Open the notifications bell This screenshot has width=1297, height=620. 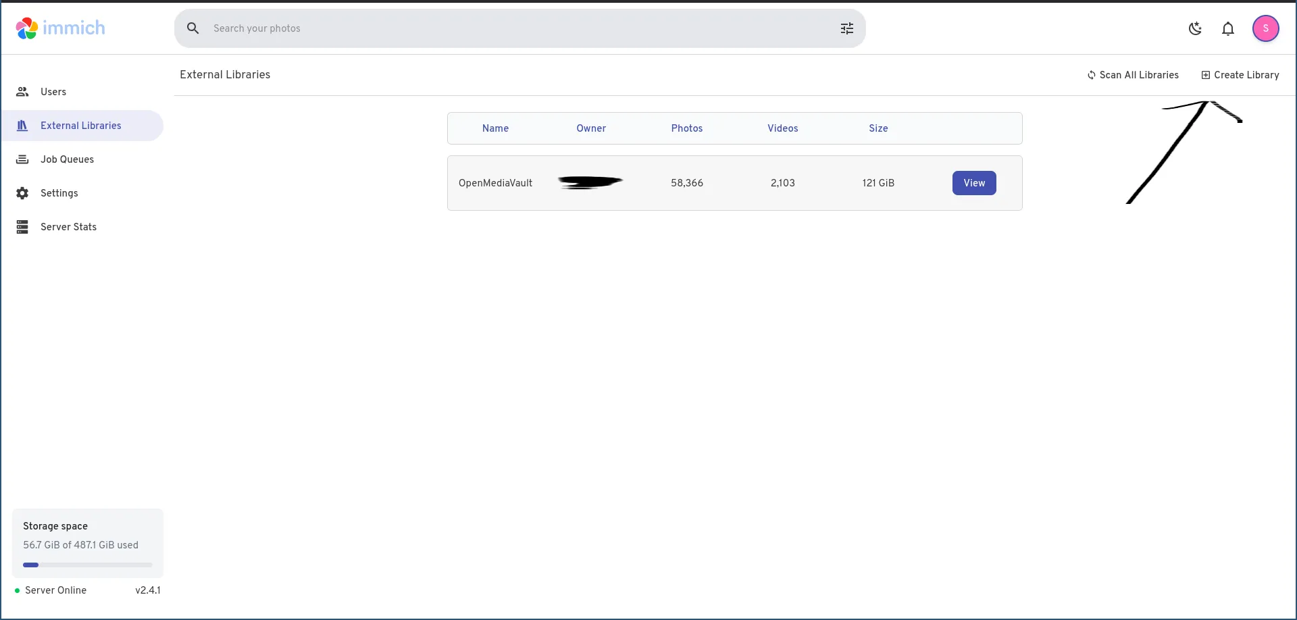coord(1228,28)
